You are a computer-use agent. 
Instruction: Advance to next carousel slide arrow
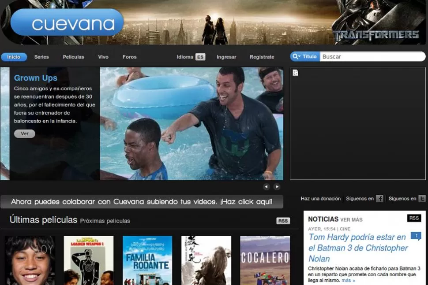pos(277,187)
